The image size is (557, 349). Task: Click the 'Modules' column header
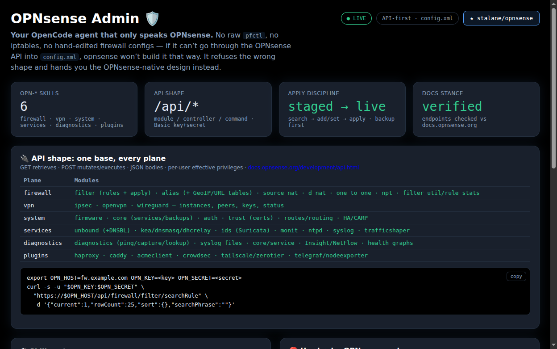coord(87,180)
